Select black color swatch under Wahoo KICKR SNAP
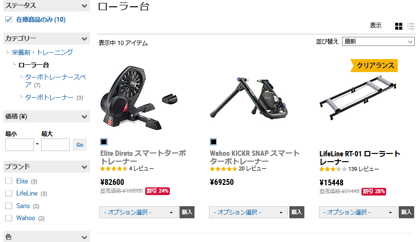Screen dimensions: 420x242 click(213, 142)
